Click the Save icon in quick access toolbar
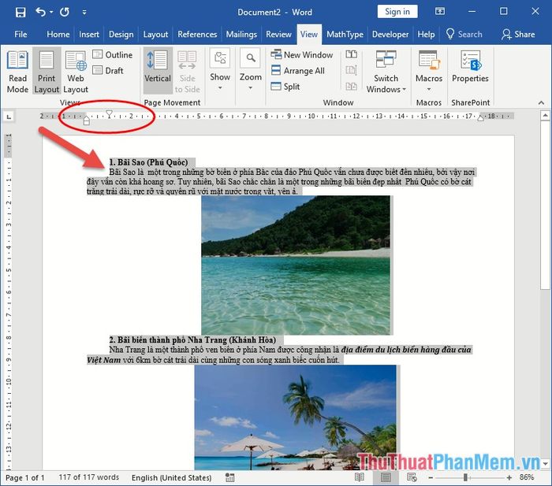The width and height of the screenshot is (552, 486). [x=21, y=13]
